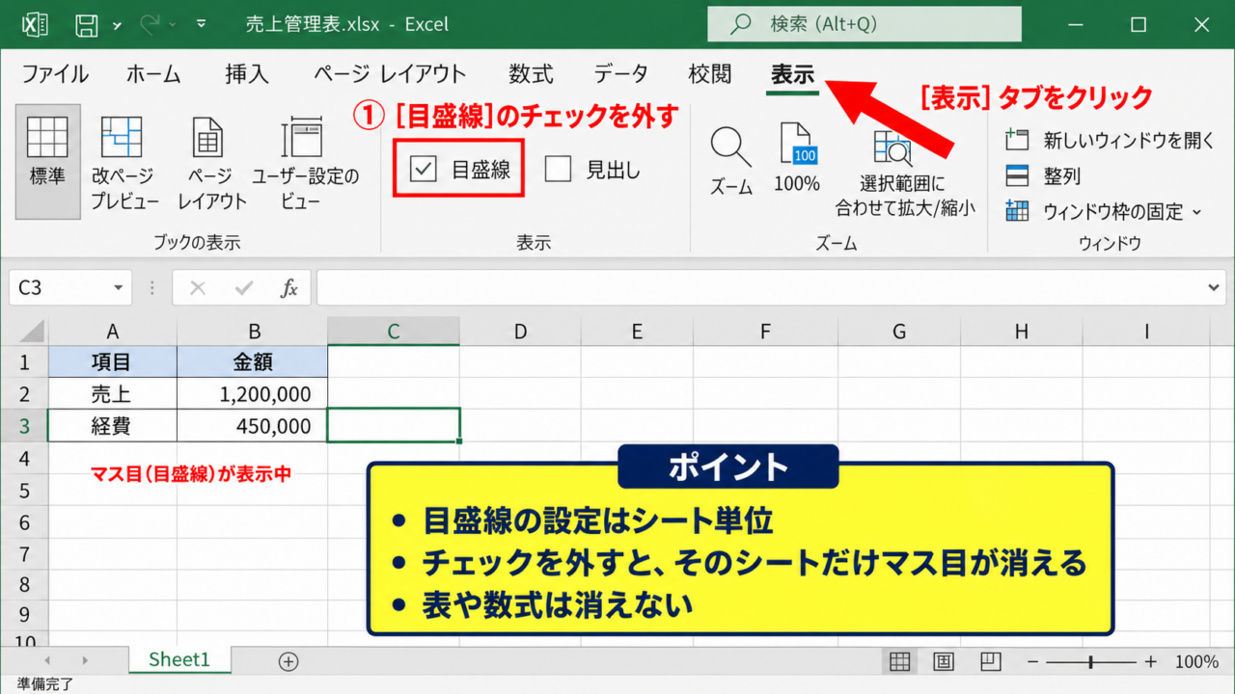Open 改ページプレビュー view
Viewport: 1235px width, 694px height.
click(x=124, y=161)
